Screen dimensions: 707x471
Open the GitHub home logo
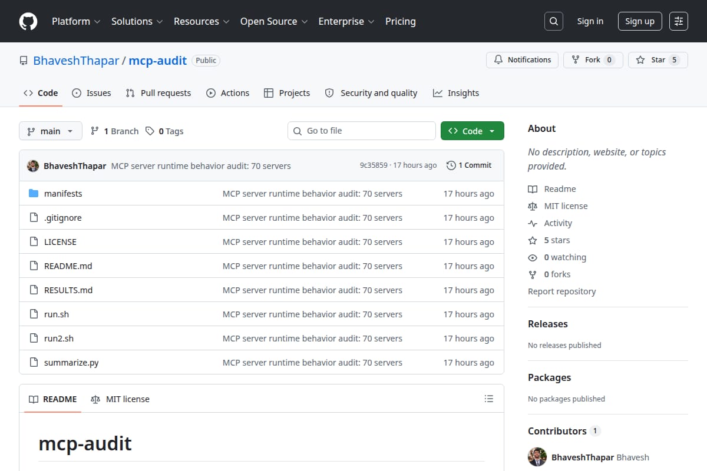point(28,21)
